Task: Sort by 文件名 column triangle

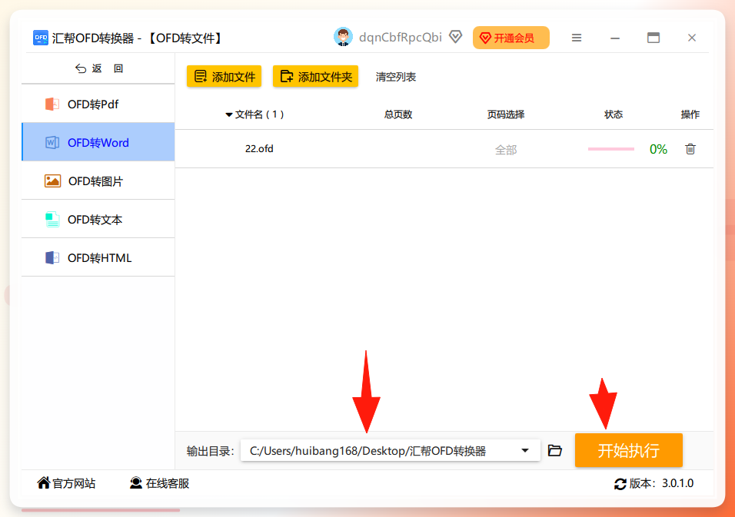Action: 229,114
